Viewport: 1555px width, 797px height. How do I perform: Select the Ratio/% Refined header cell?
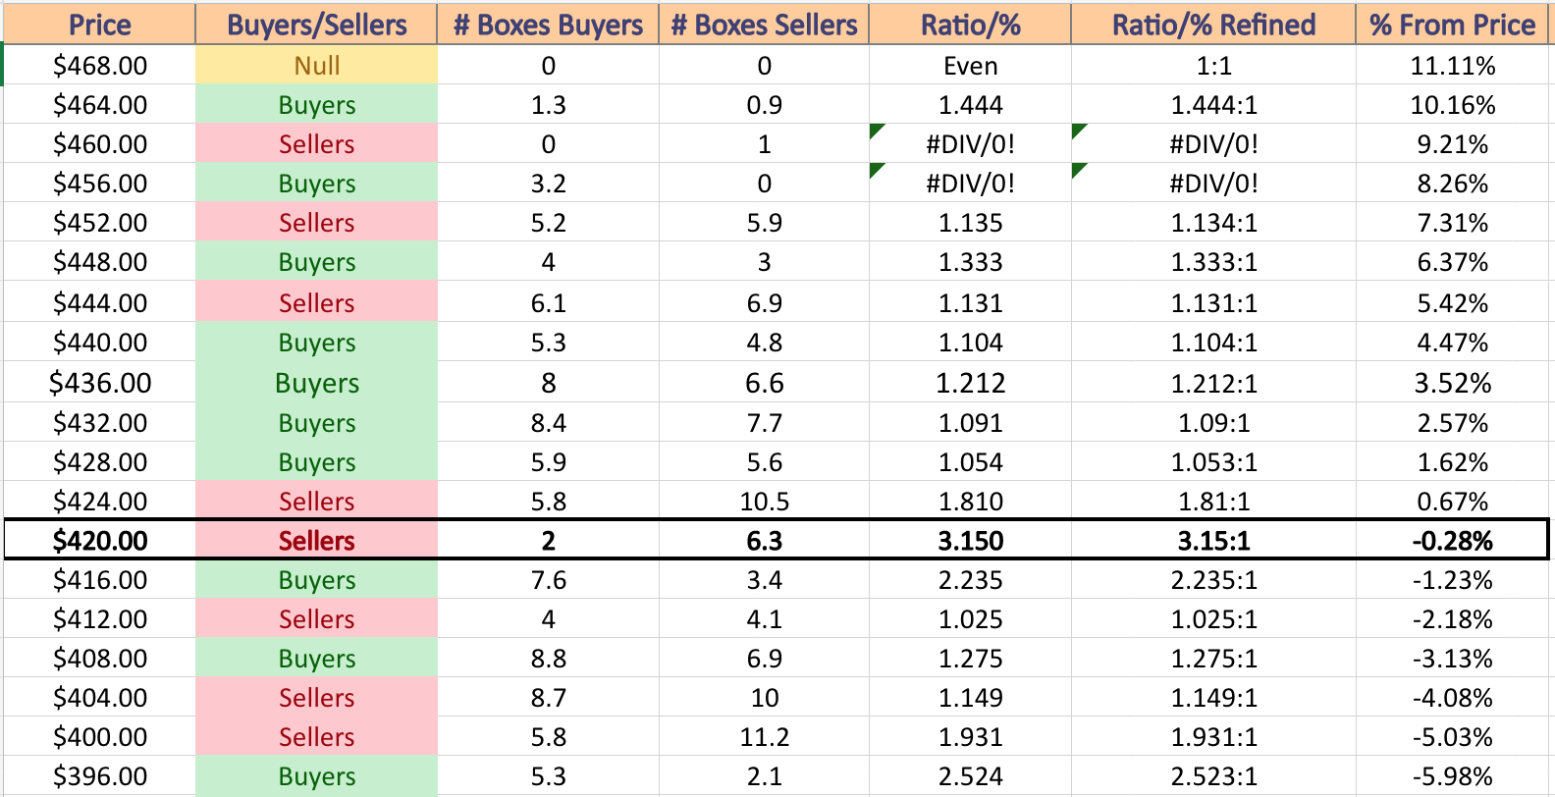click(1213, 25)
